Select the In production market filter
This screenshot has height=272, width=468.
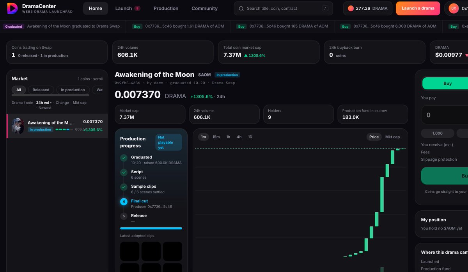(73, 90)
